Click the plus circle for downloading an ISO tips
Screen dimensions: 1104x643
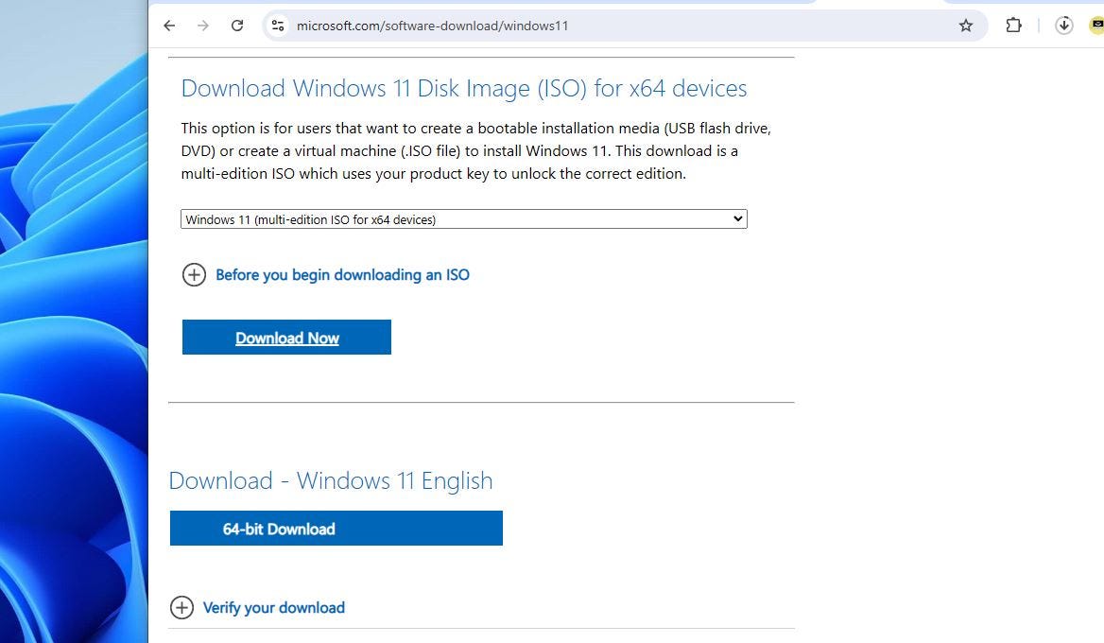coord(194,274)
